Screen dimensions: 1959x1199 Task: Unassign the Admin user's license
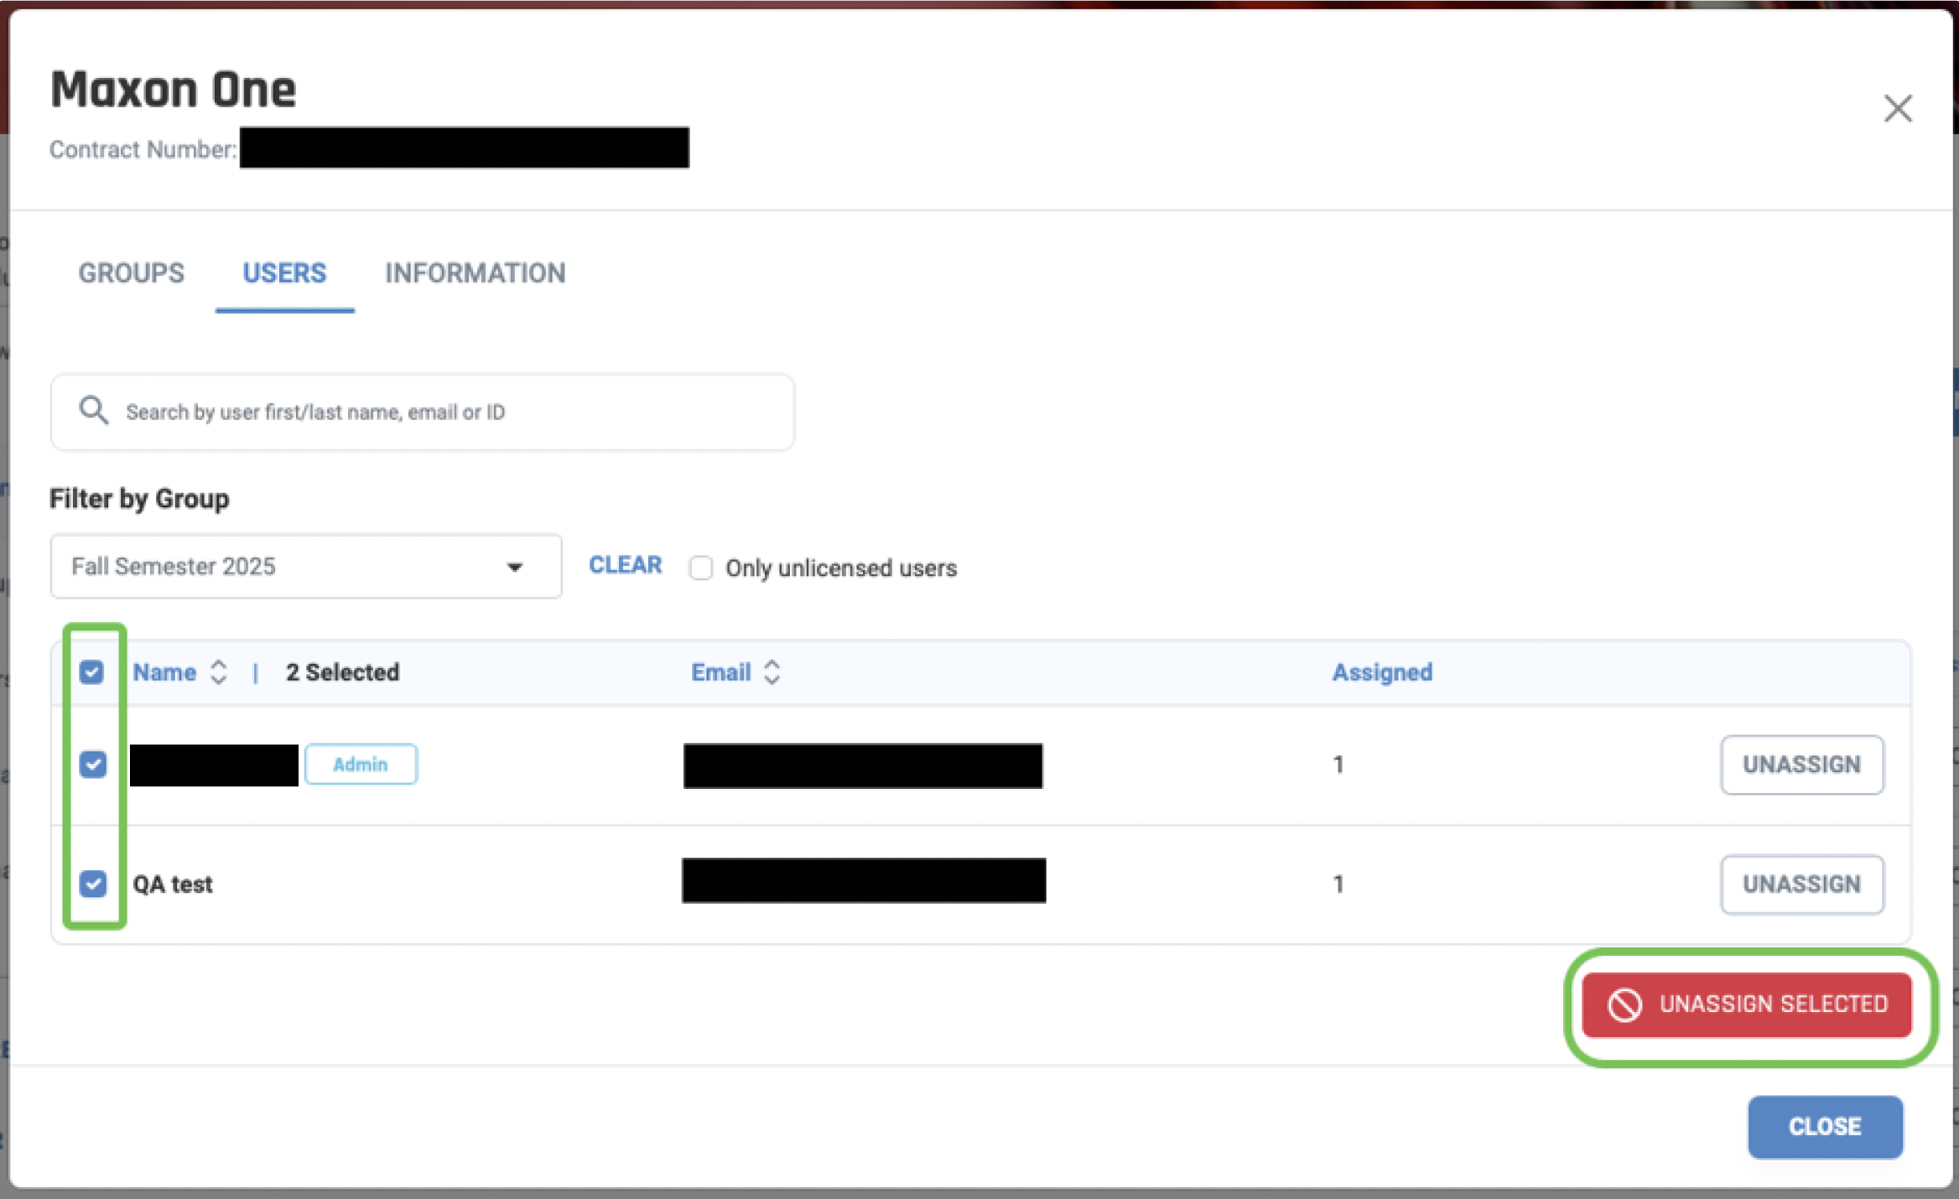[1801, 765]
